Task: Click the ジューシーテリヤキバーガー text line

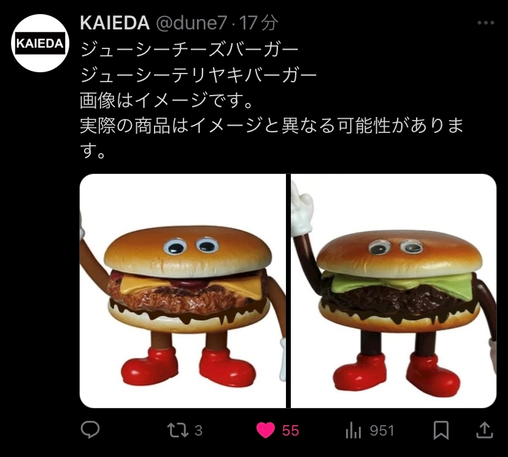Action: click(x=198, y=75)
